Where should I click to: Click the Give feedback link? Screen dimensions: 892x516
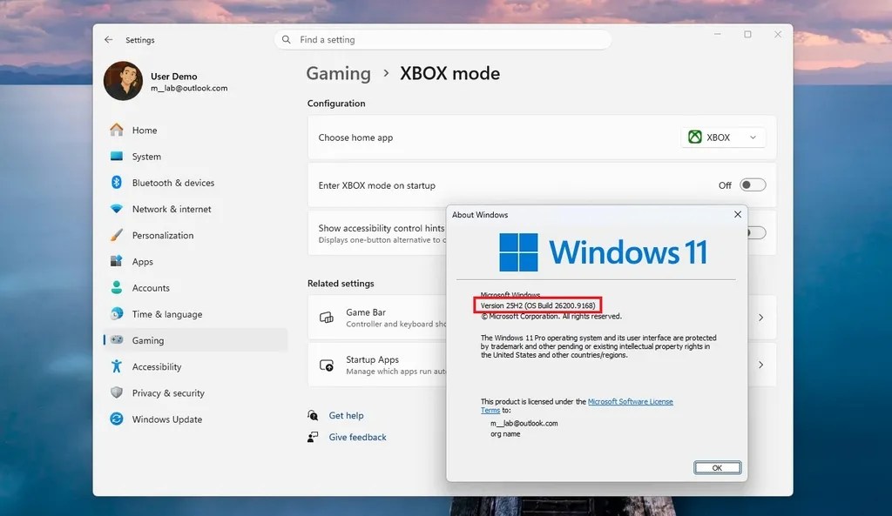[357, 437]
